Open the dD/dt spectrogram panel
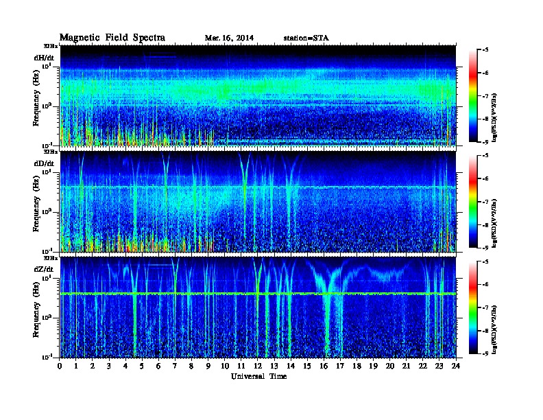 (x=258, y=201)
